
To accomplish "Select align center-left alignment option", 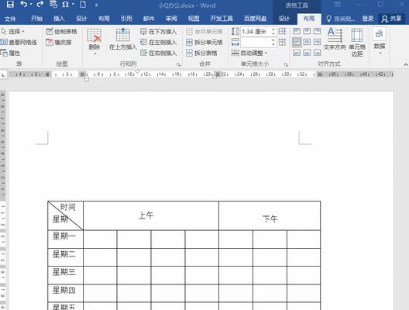I will point(297,42).
